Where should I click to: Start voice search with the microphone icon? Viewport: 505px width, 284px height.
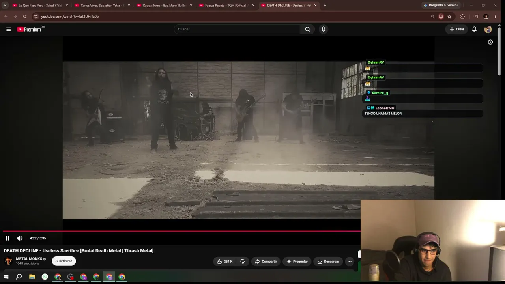click(323, 29)
